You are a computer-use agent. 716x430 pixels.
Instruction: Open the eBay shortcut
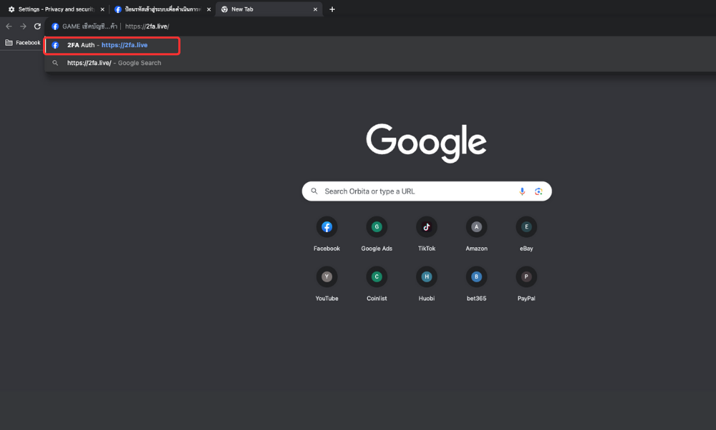(526, 234)
